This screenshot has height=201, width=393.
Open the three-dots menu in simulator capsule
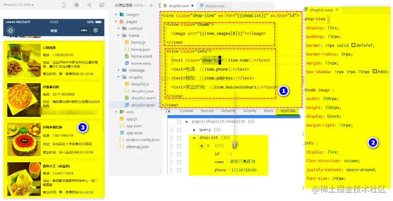84,30
